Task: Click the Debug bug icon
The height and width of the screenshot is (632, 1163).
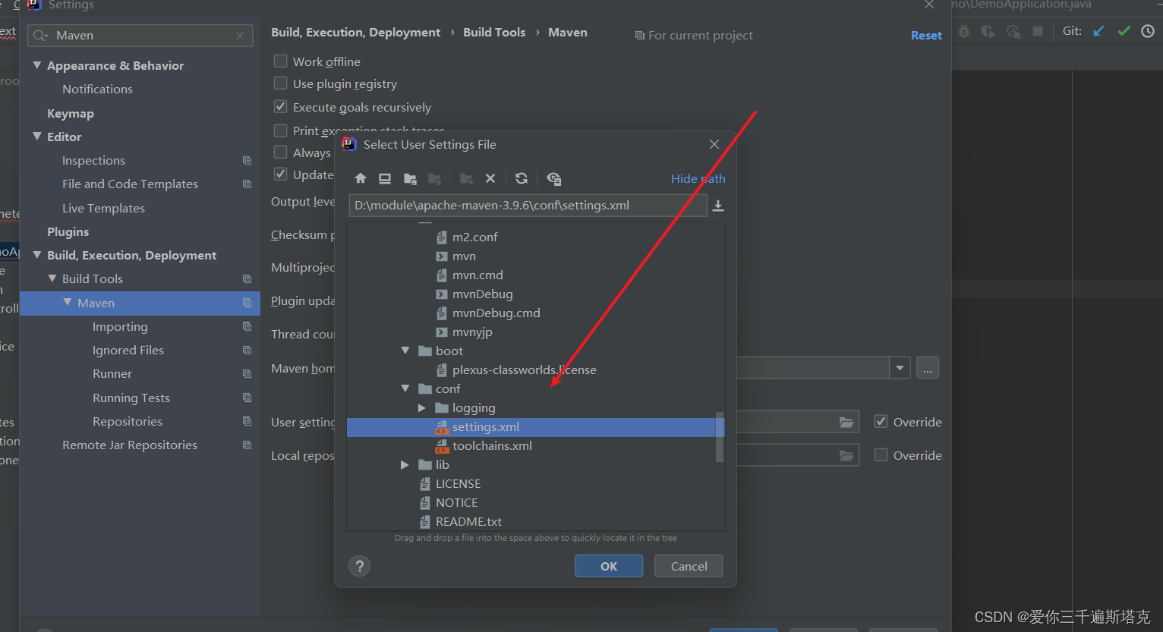Action: [964, 31]
